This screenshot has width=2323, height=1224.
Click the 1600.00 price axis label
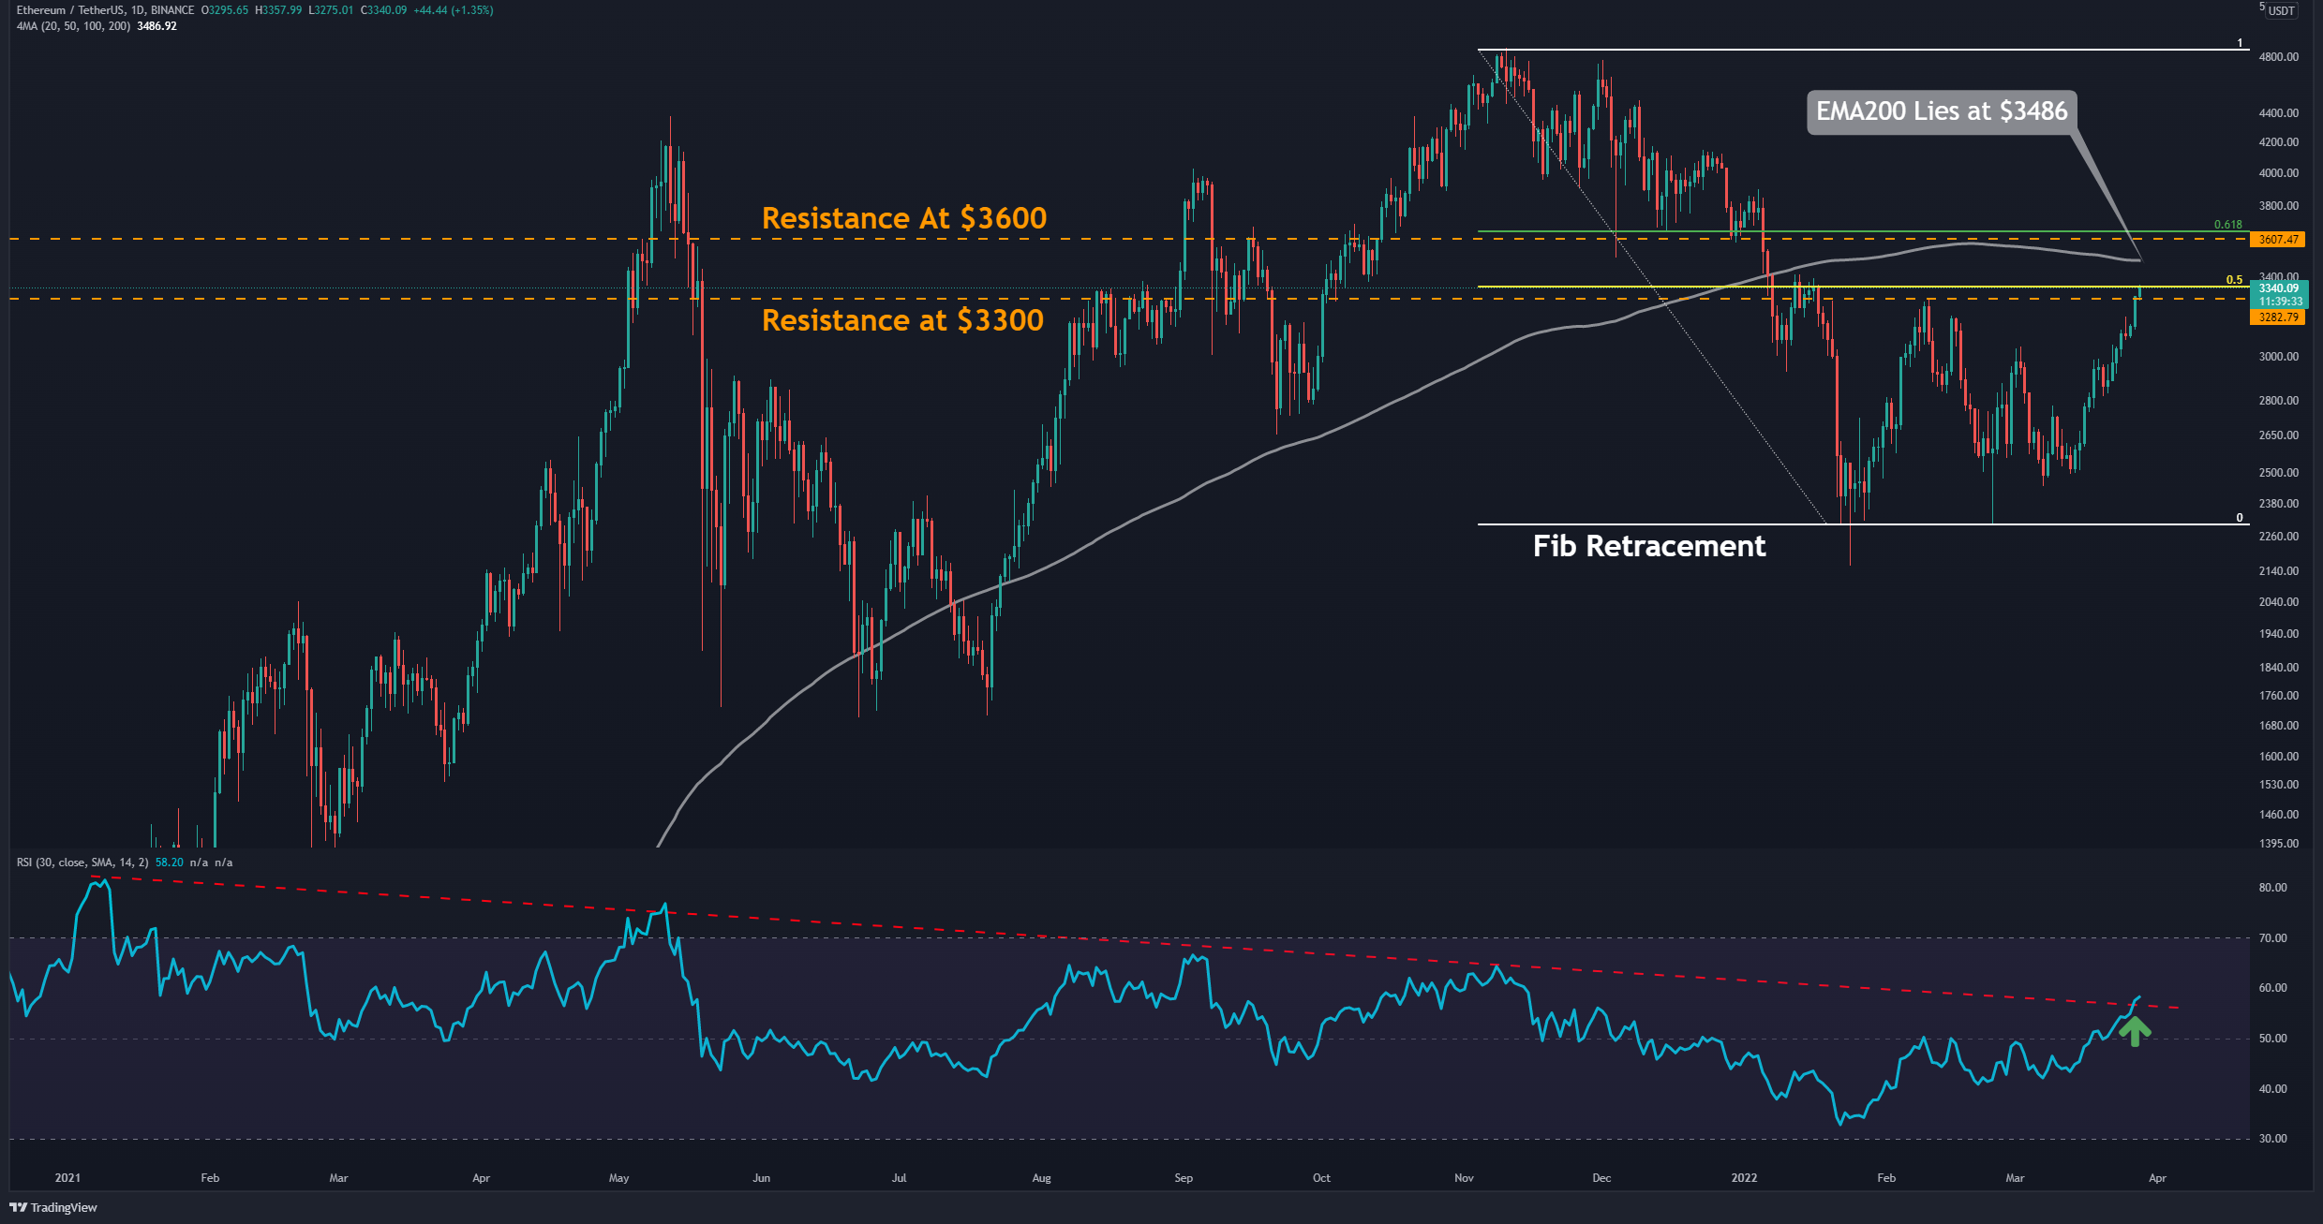tap(2278, 757)
